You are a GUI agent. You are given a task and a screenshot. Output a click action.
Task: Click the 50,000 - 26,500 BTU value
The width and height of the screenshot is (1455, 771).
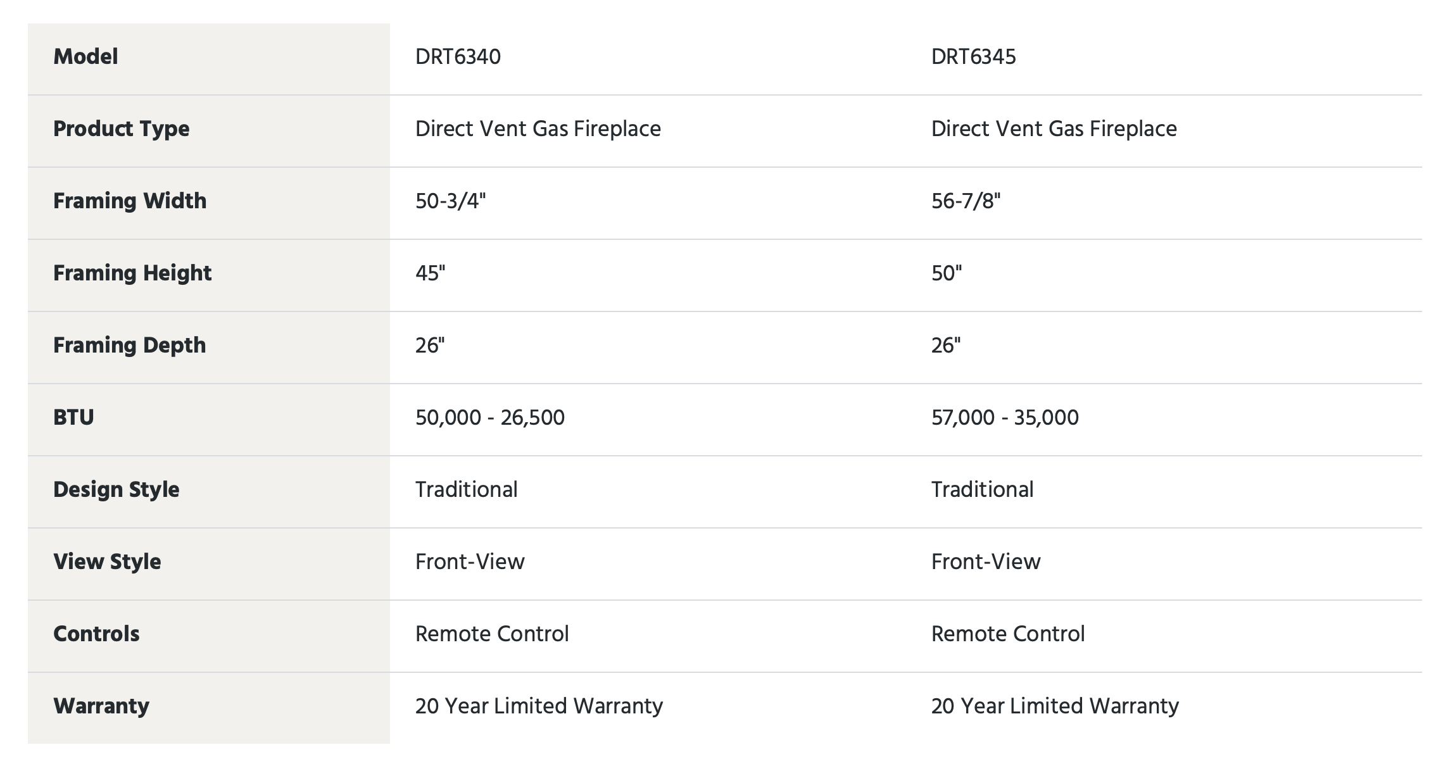click(490, 418)
